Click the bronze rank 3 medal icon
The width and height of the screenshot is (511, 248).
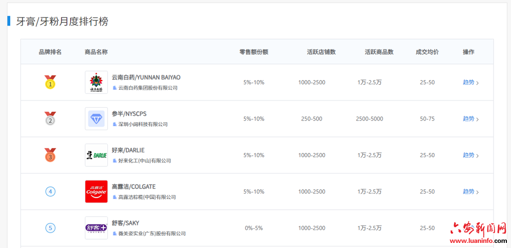click(50, 155)
